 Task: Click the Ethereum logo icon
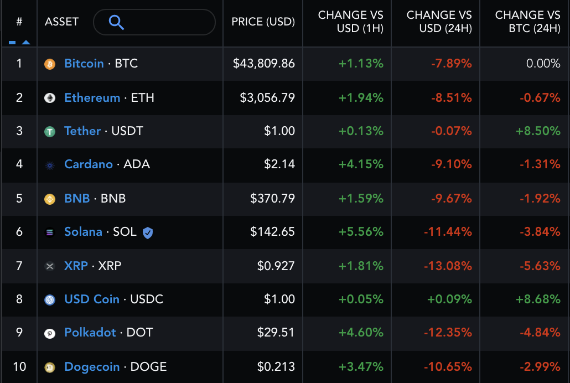[x=50, y=98]
